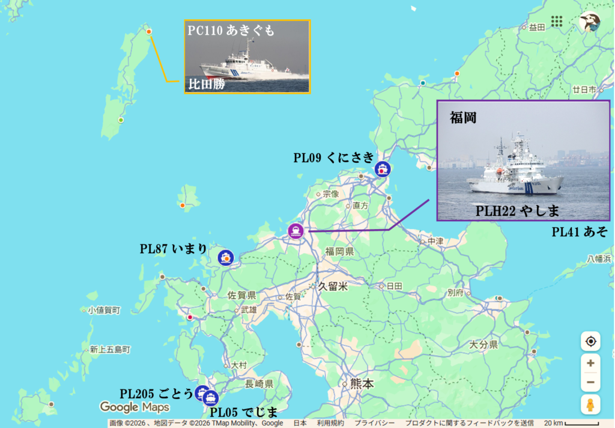Zoom out with the minus button
615x428 pixels.
pyautogui.click(x=591, y=382)
